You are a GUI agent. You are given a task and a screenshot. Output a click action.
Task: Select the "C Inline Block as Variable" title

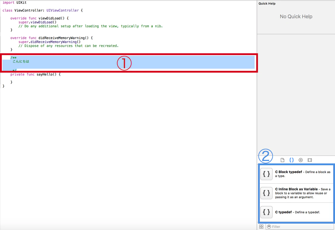click(x=296, y=189)
